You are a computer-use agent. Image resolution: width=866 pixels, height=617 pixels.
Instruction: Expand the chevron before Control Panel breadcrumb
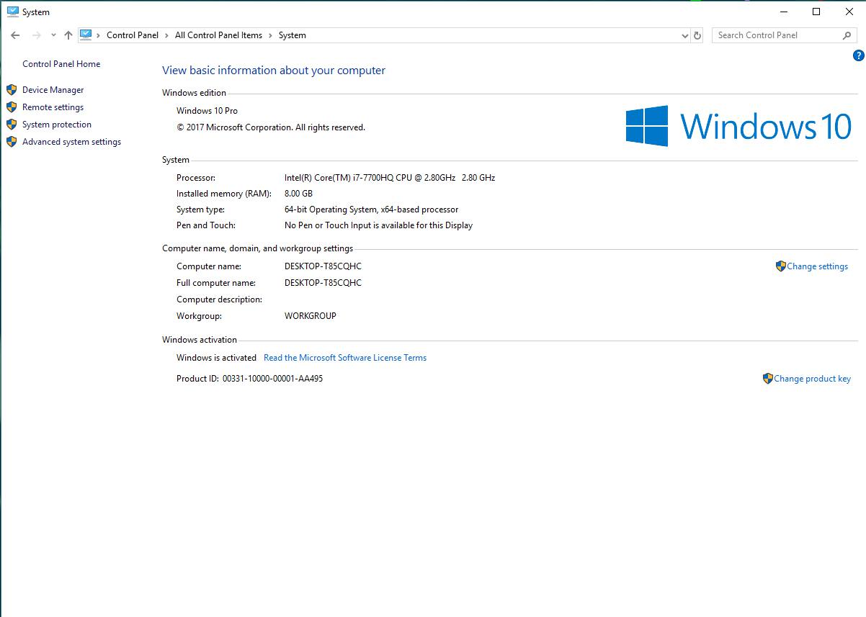(x=99, y=35)
